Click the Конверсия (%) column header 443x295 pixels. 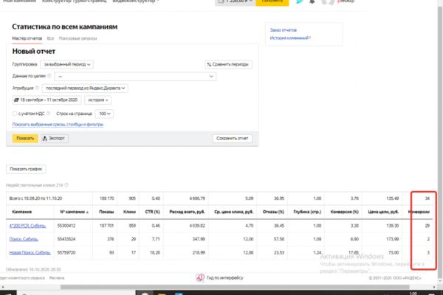click(344, 212)
